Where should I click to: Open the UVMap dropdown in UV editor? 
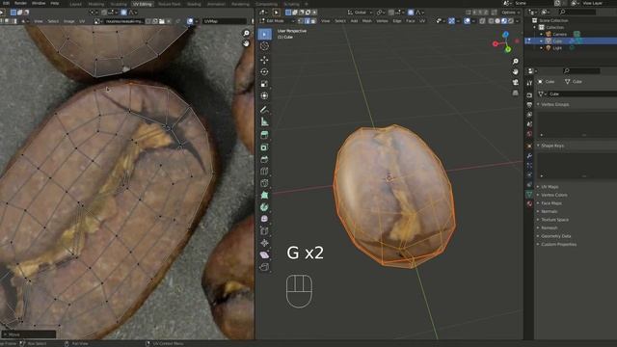click(x=225, y=21)
